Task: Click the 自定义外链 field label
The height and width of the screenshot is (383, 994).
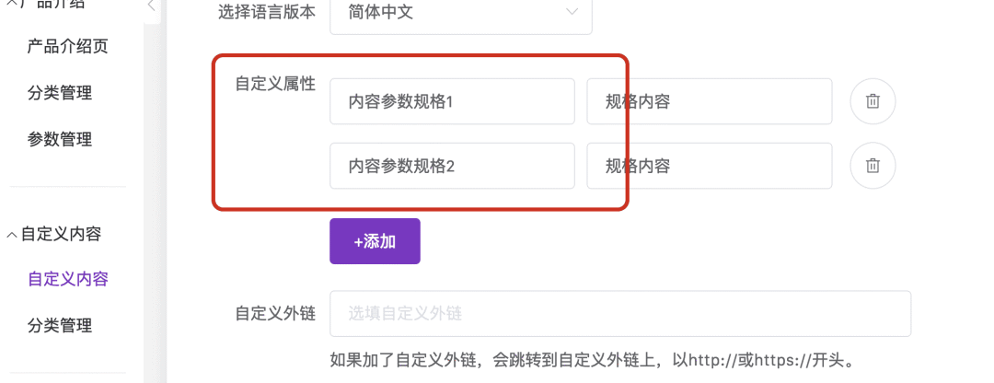Action: (x=275, y=313)
